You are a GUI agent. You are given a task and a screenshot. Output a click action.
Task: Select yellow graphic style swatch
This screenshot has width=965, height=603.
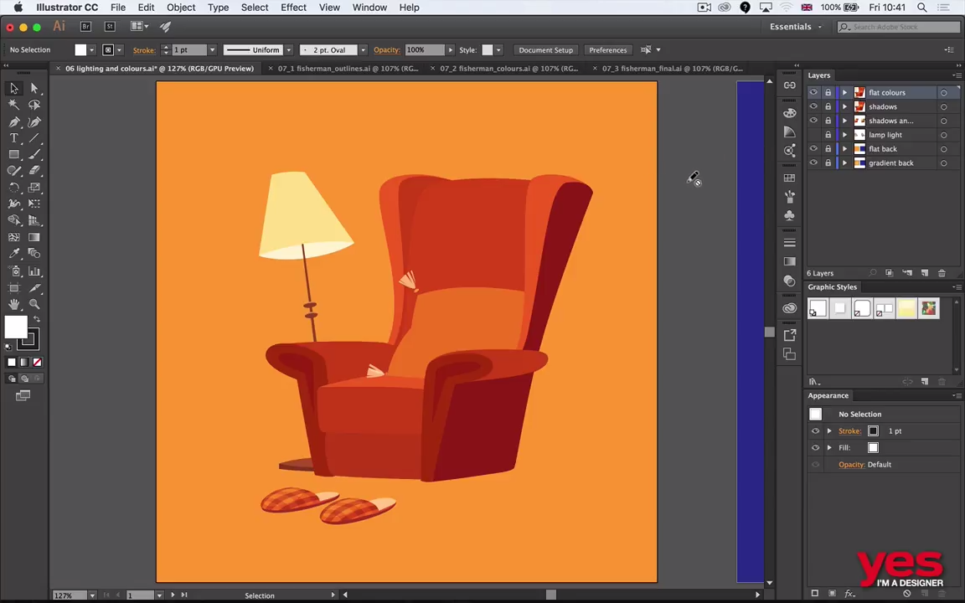906,307
